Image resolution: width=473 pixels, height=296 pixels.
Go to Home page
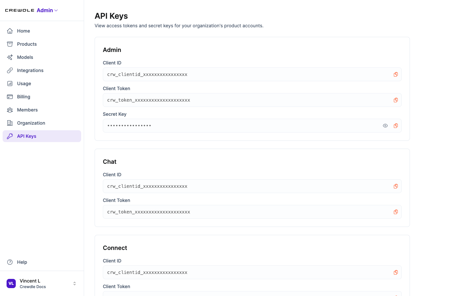tap(42, 31)
